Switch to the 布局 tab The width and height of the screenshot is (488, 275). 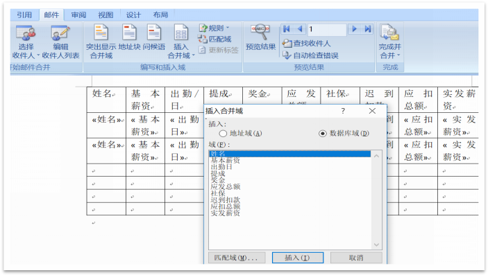pos(160,15)
